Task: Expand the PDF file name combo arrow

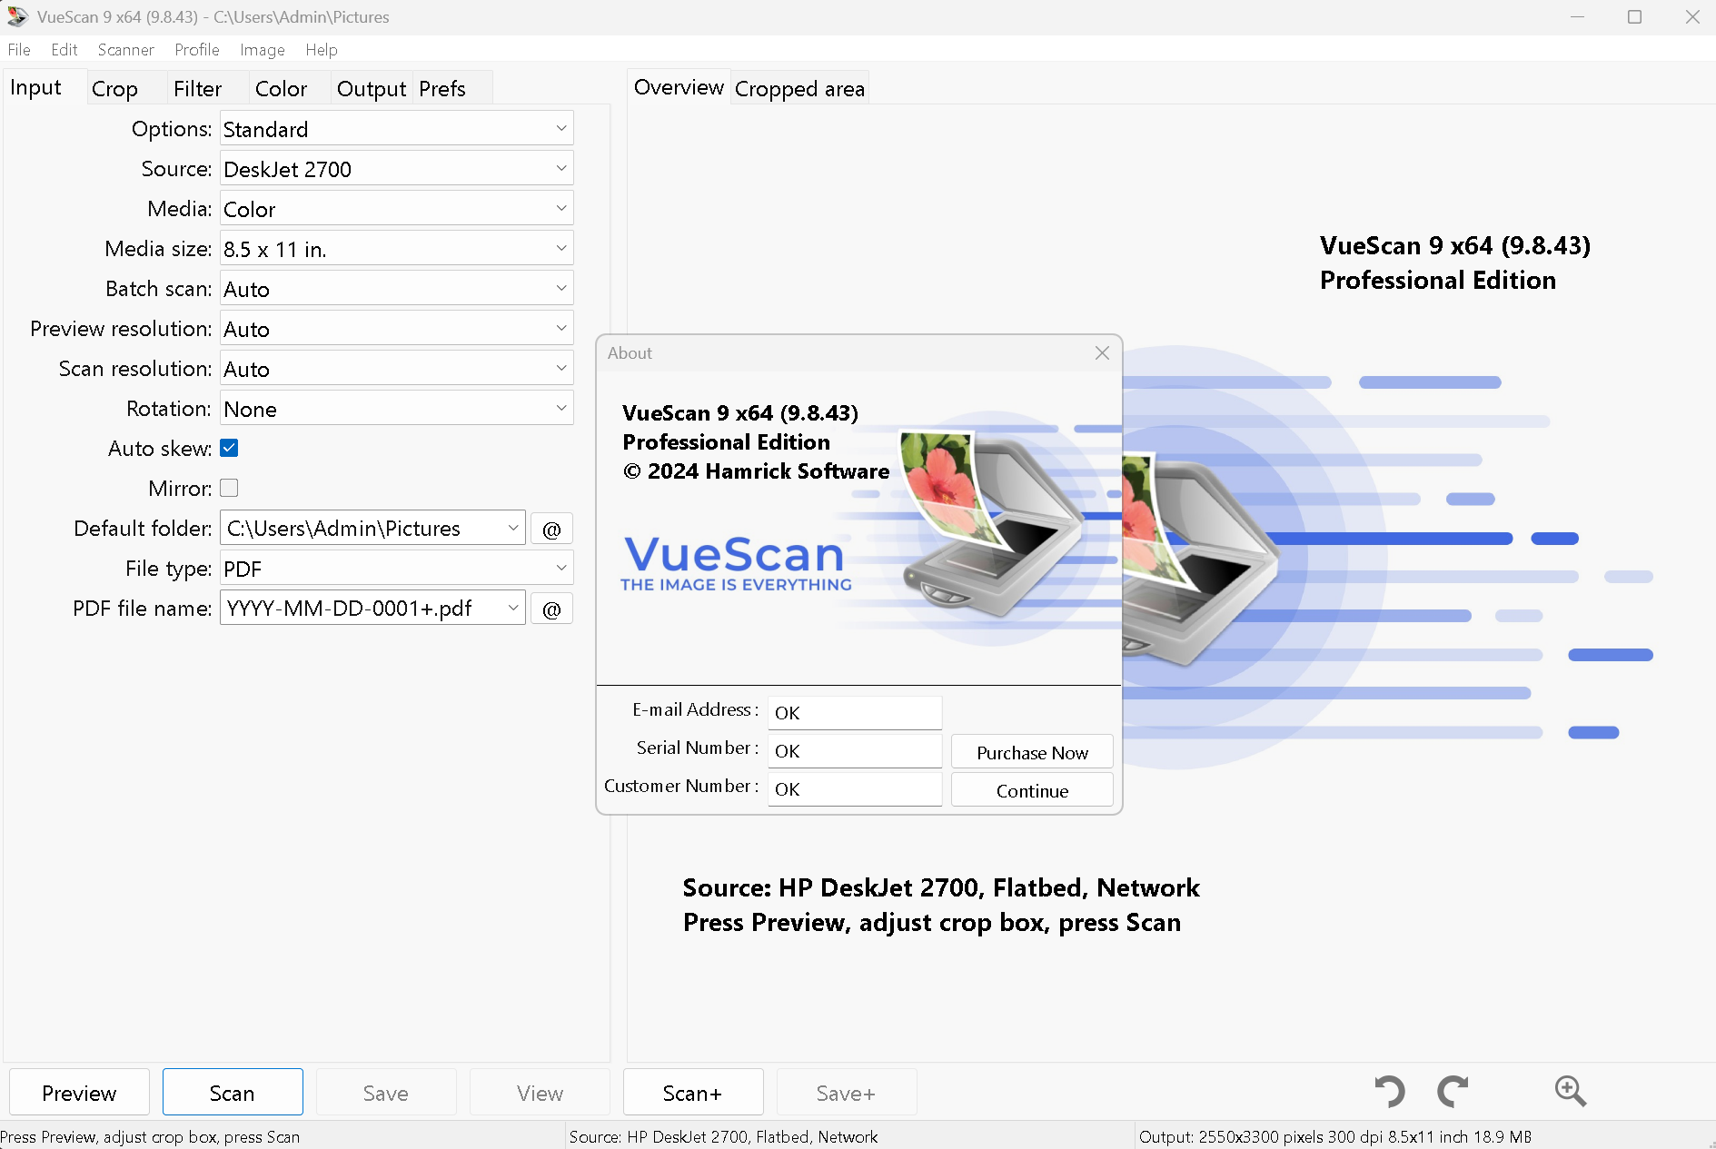Action: pos(513,609)
